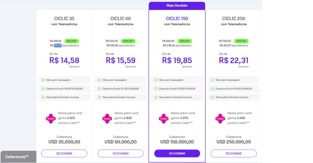Click USD 60.000,00 coverage amount
The height and width of the screenshot is (163, 313).
click(121, 142)
